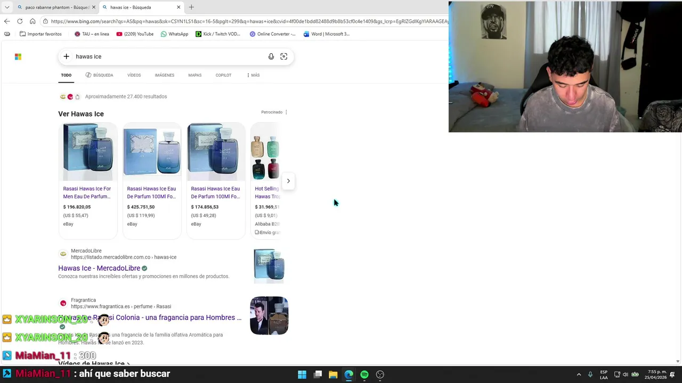Open Fragrantica Rasasi Colonia result link
The image size is (682, 383).
[150, 318]
